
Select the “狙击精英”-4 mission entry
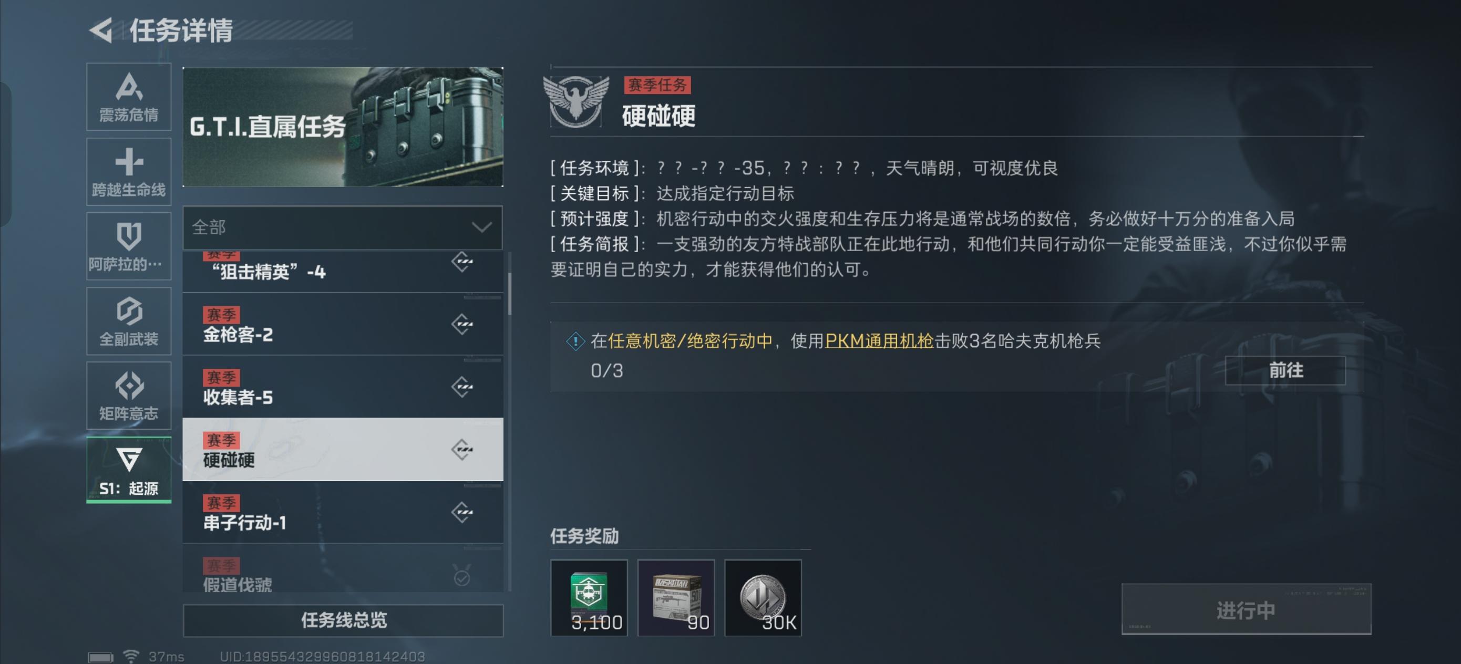(343, 272)
